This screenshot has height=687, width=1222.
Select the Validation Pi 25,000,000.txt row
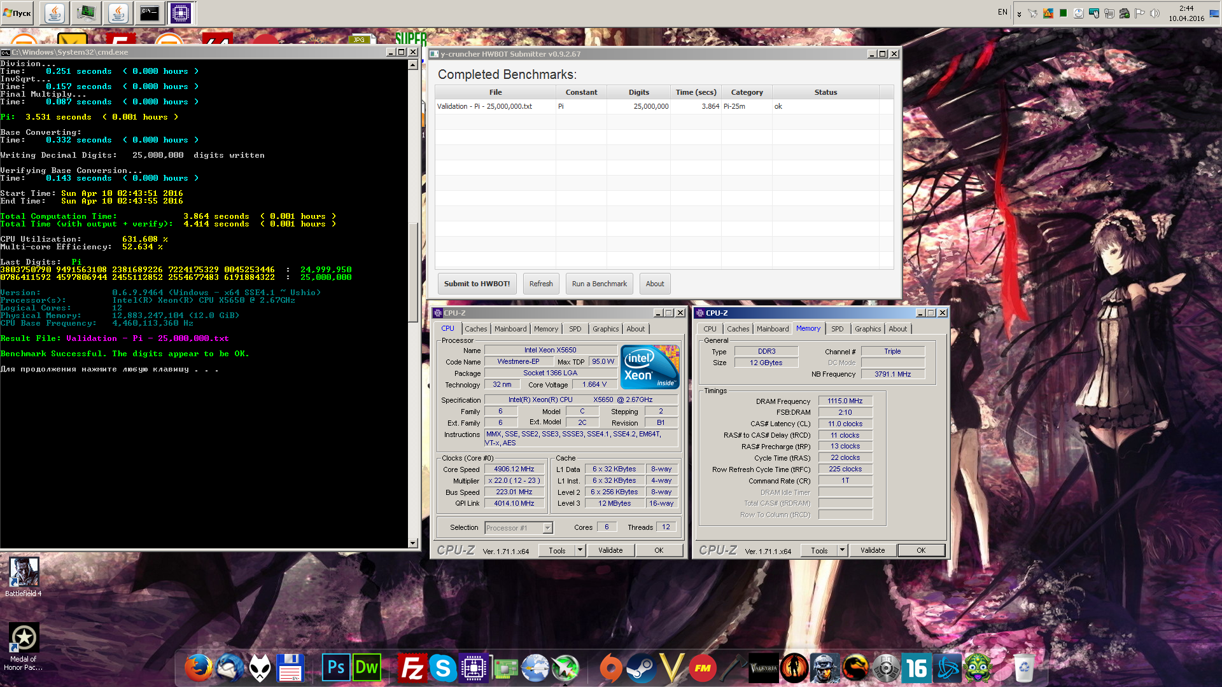pos(664,106)
